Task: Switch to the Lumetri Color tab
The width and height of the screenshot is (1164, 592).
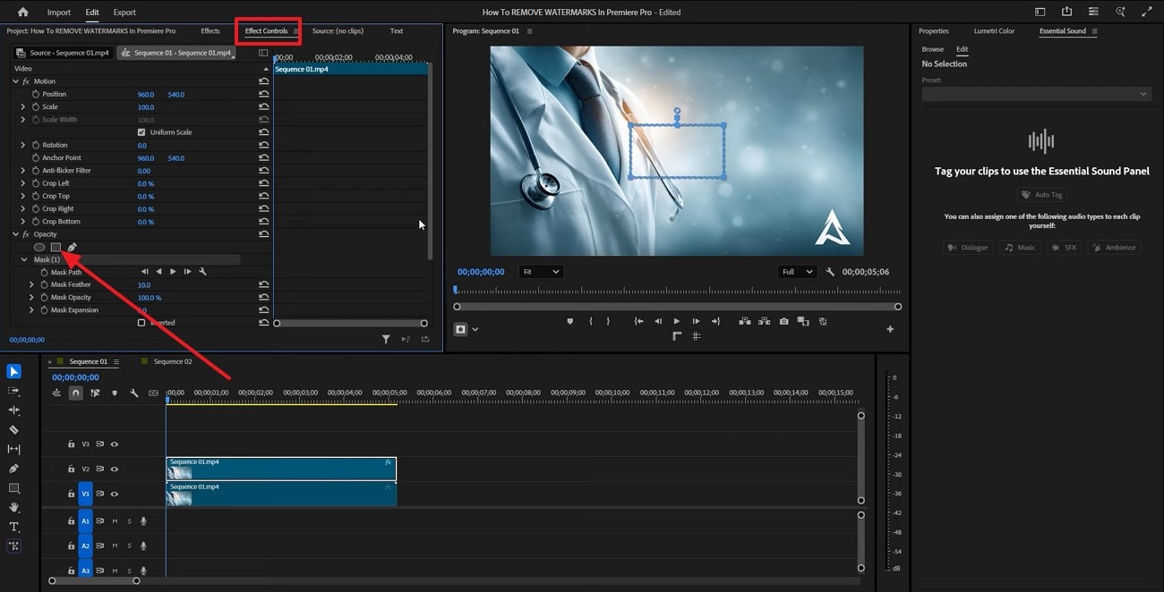Action: coord(994,30)
